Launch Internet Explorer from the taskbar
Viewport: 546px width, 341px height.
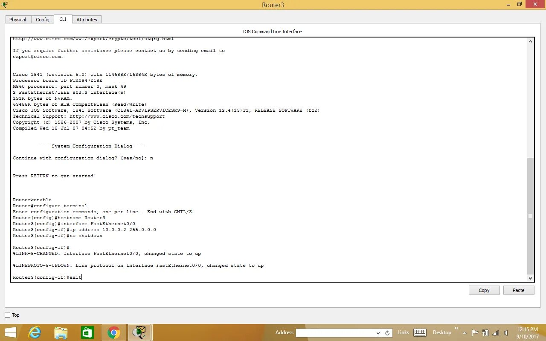coord(35,332)
